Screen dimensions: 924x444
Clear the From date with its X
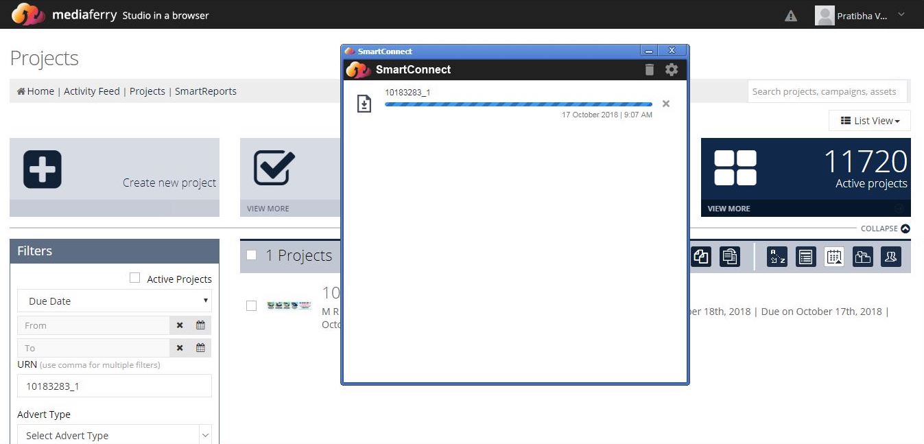click(180, 325)
